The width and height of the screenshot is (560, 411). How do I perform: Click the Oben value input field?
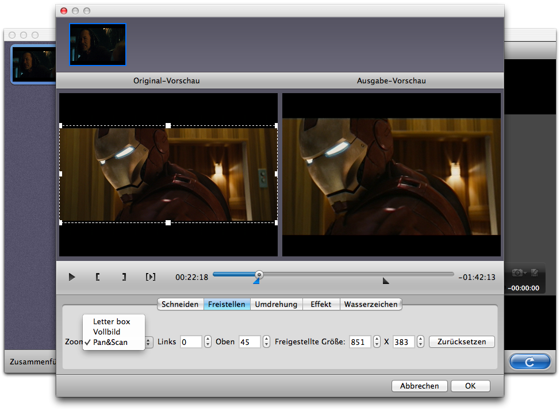[250, 342]
